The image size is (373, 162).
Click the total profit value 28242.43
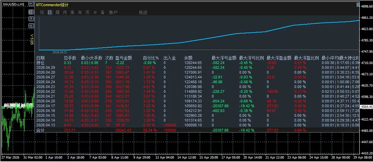(122, 130)
